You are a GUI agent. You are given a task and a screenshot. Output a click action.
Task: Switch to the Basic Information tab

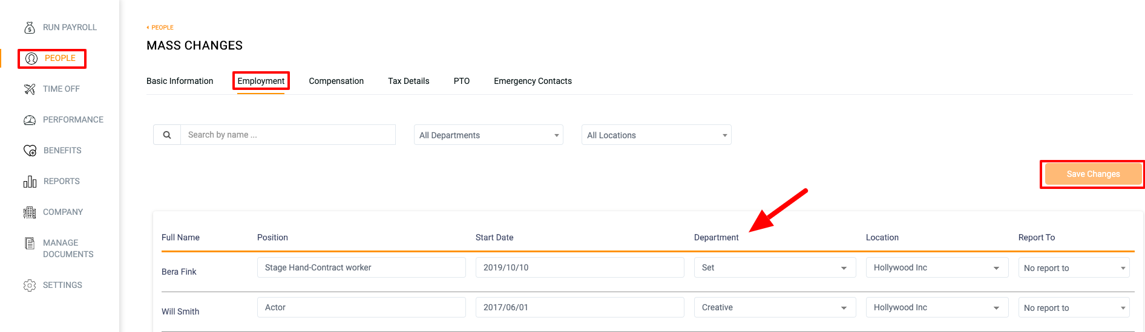point(180,81)
